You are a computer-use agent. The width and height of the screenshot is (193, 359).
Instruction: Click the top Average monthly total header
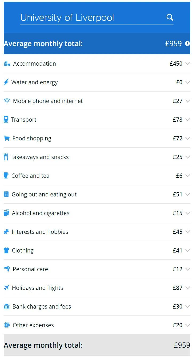pos(43,44)
